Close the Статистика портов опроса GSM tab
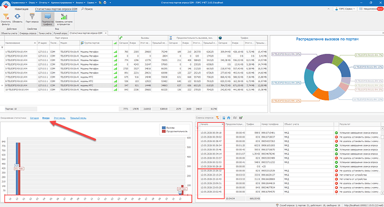The height and width of the screenshot is (207, 384). coord(106,33)
